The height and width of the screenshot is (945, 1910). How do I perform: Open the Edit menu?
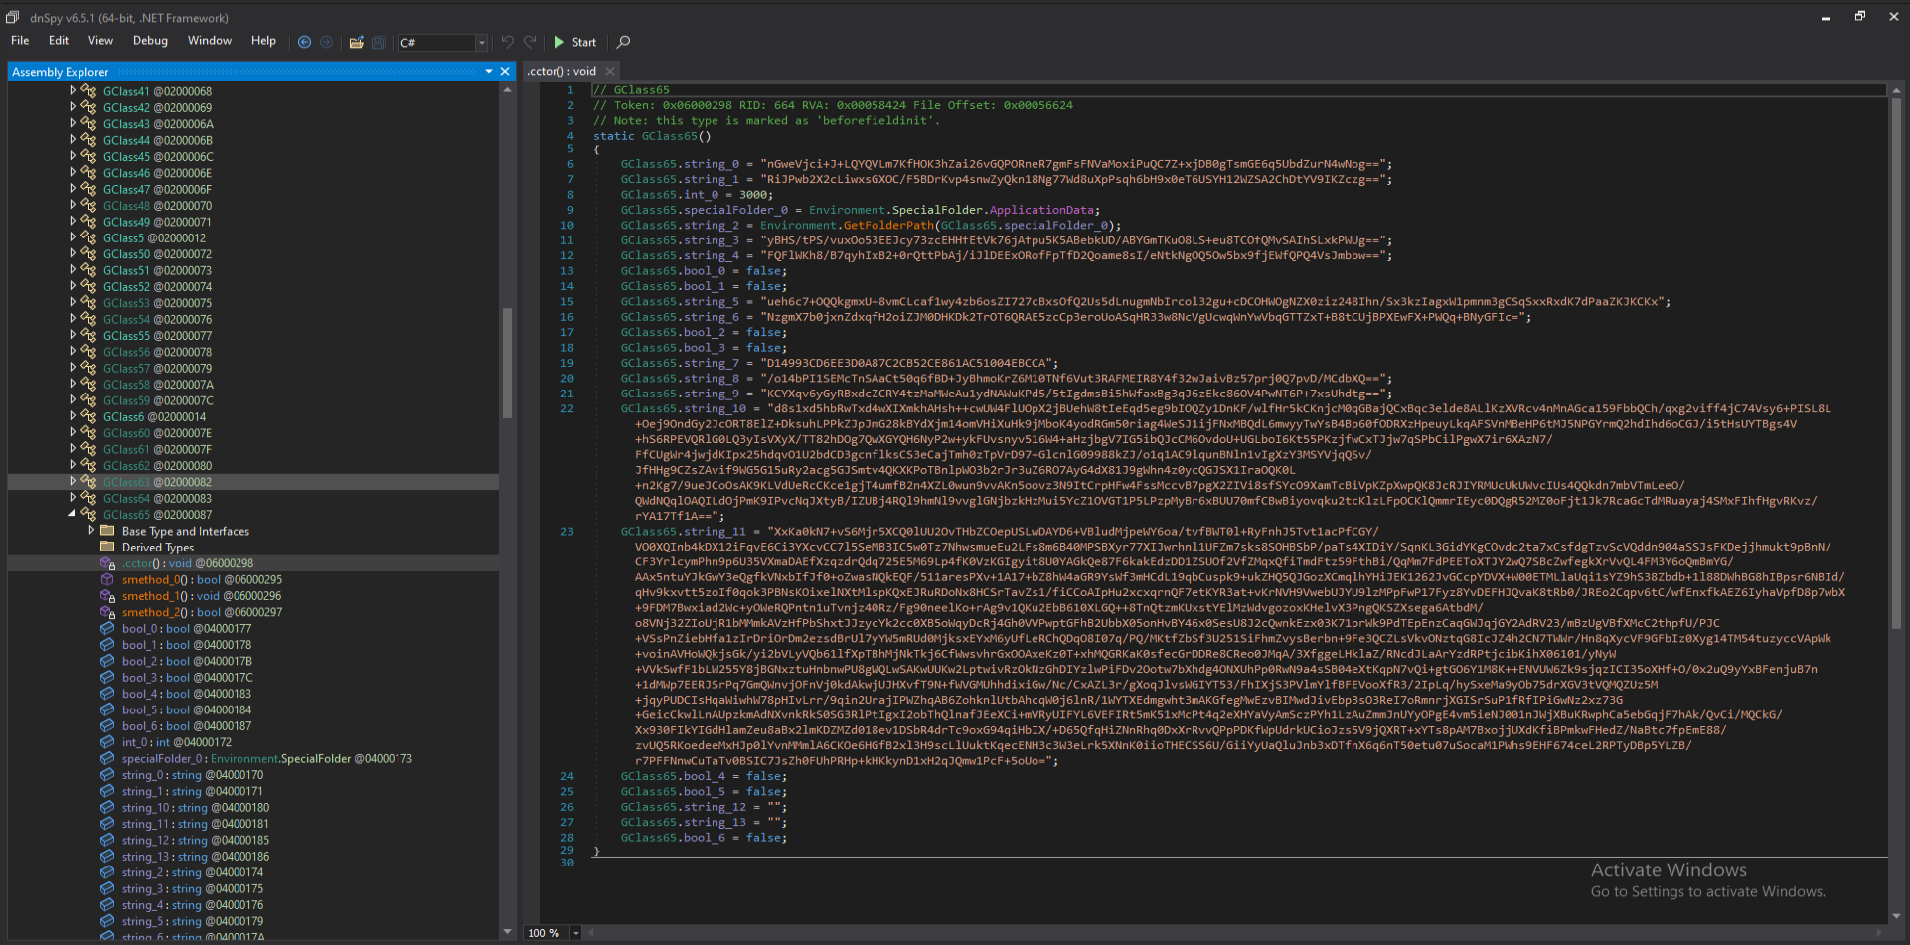coord(59,41)
